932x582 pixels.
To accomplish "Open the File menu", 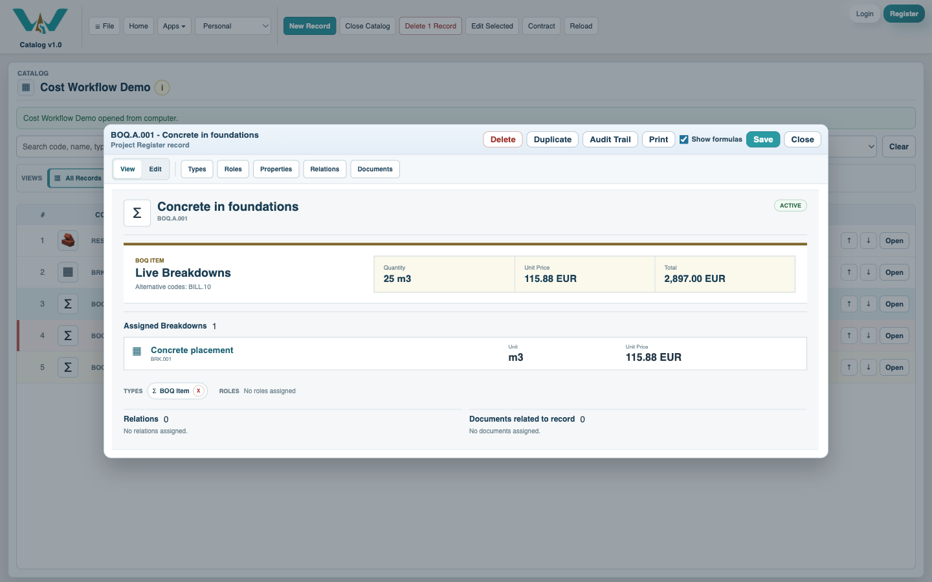I will pyautogui.click(x=104, y=26).
